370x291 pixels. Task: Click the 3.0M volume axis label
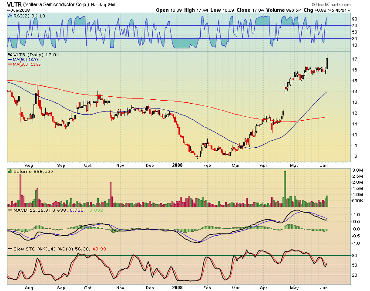point(357,170)
